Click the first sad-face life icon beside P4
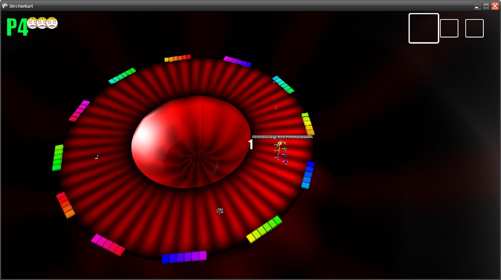 pos(32,23)
